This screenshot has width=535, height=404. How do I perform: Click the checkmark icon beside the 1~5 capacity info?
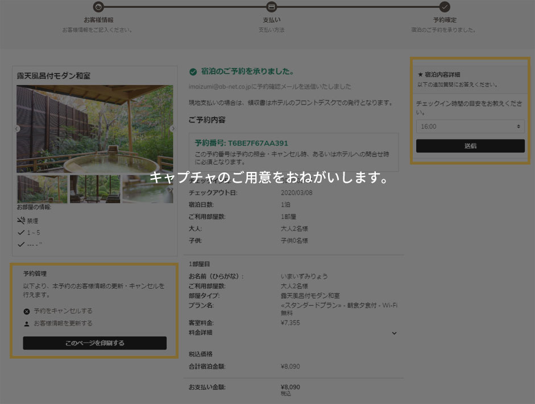tap(21, 232)
